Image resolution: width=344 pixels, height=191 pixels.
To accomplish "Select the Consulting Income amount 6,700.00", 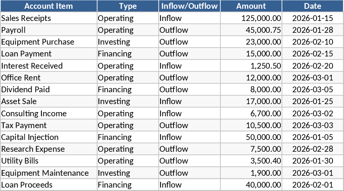I will coord(266,114).
